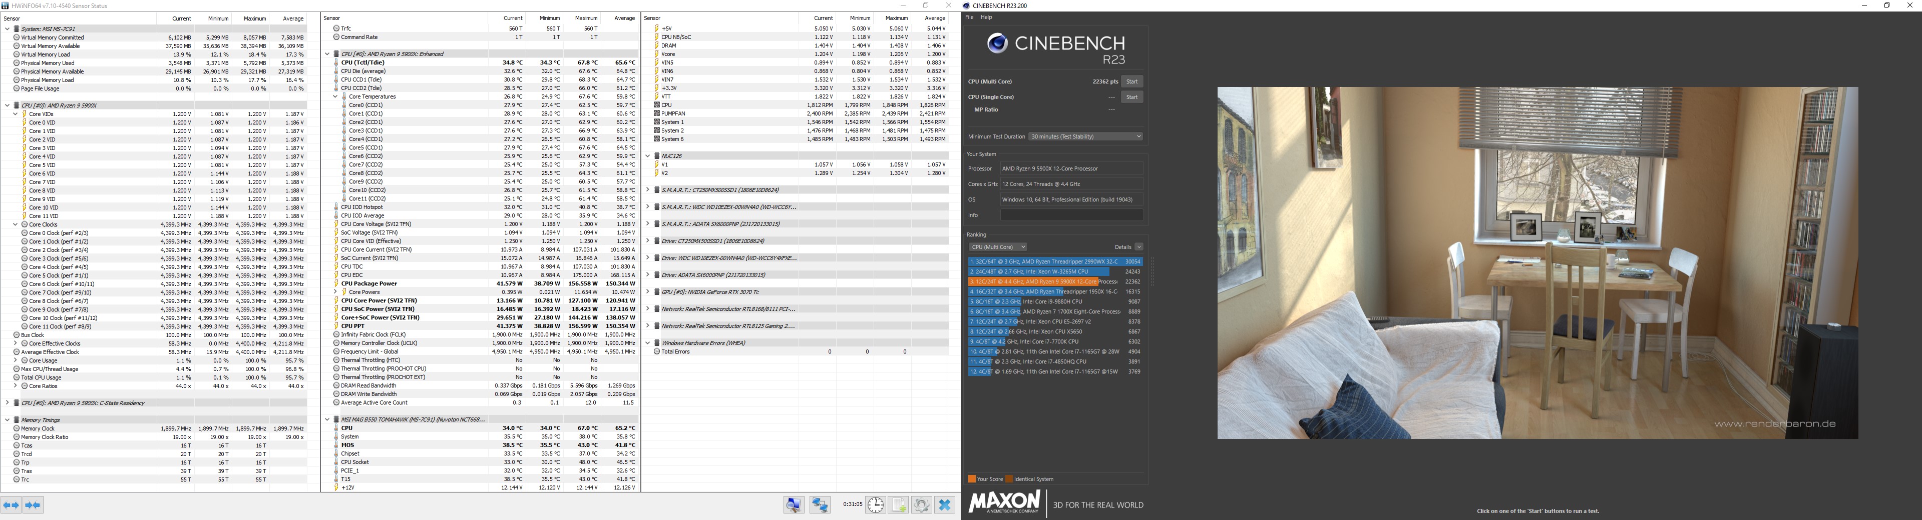Click the HWiNFO shrink columns arrows icon

point(33,505)
